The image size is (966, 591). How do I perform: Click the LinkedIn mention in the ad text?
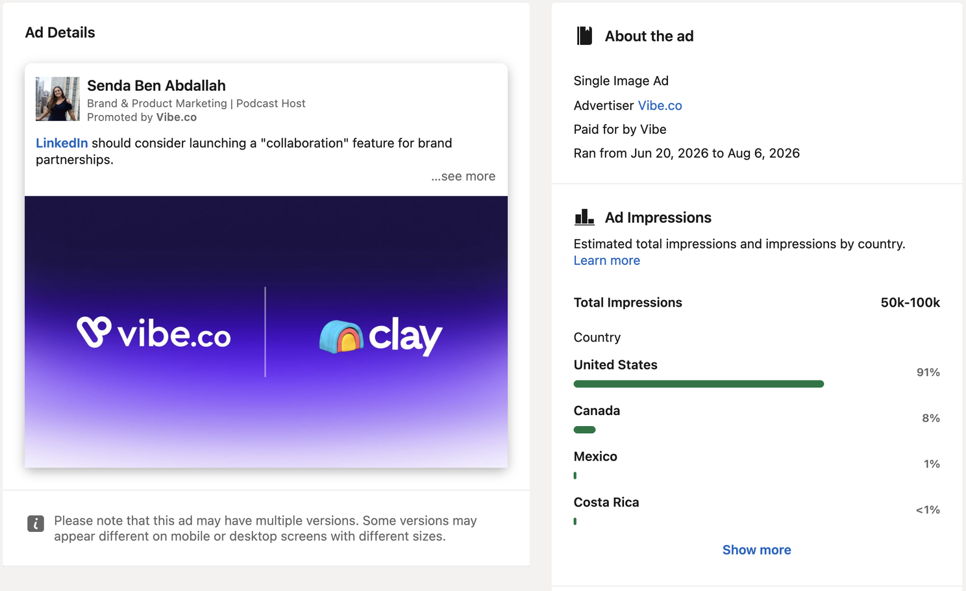point(62,143)
